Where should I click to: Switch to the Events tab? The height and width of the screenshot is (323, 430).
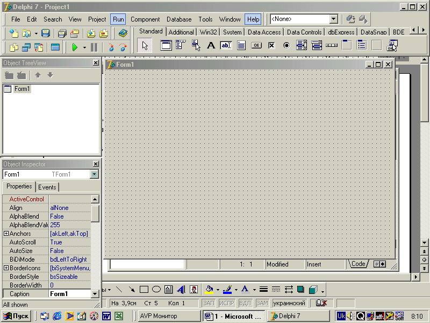[x=47, y=187]
